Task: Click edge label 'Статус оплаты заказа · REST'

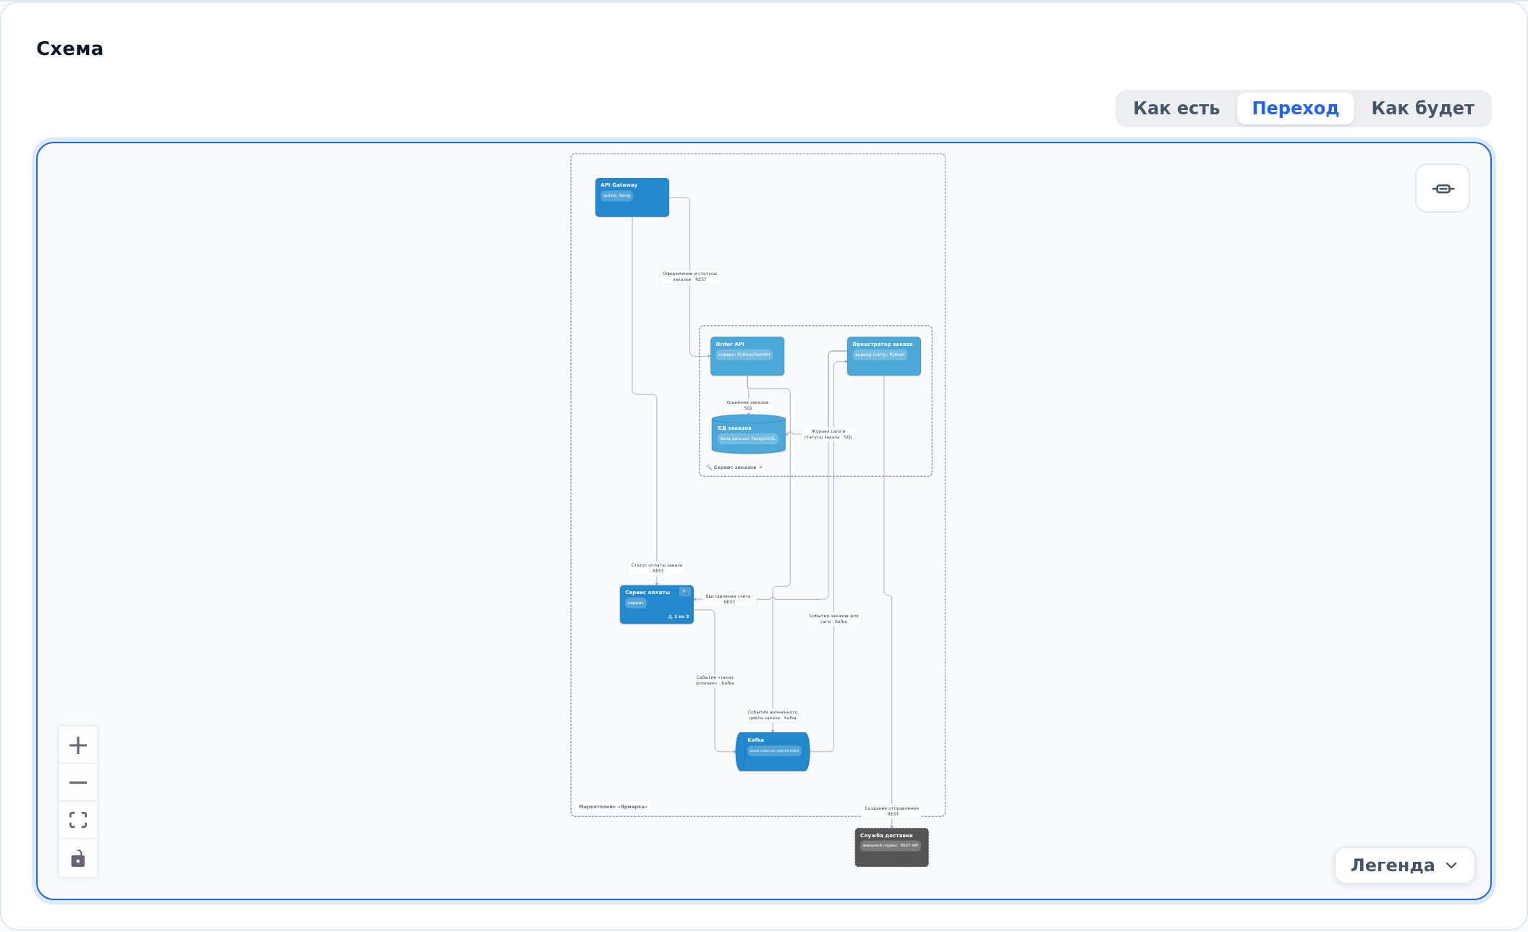Action: coord(657,568)
